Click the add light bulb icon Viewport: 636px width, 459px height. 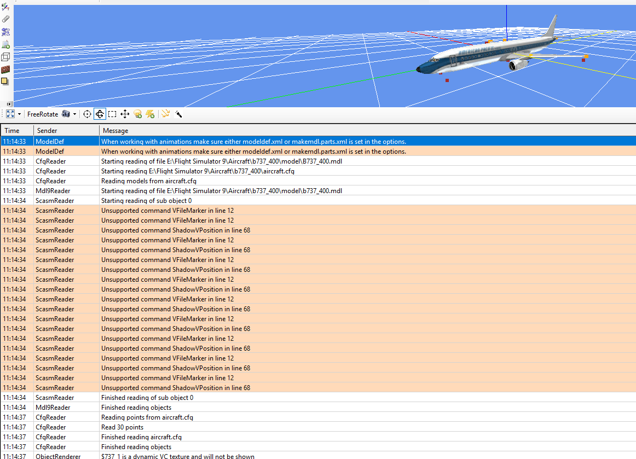tap(138, 114)
